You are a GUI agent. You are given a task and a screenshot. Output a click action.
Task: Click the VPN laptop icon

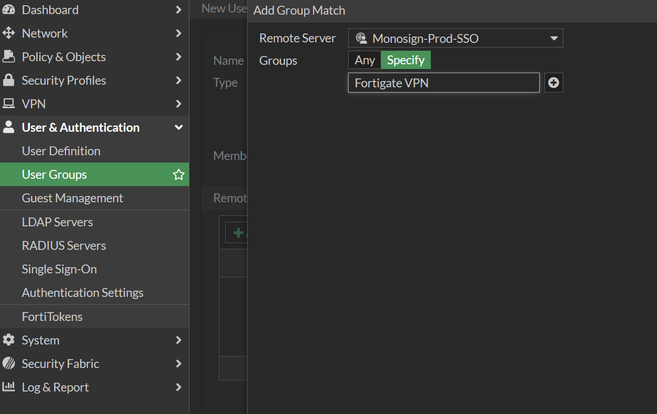click(x=8, y=103)
